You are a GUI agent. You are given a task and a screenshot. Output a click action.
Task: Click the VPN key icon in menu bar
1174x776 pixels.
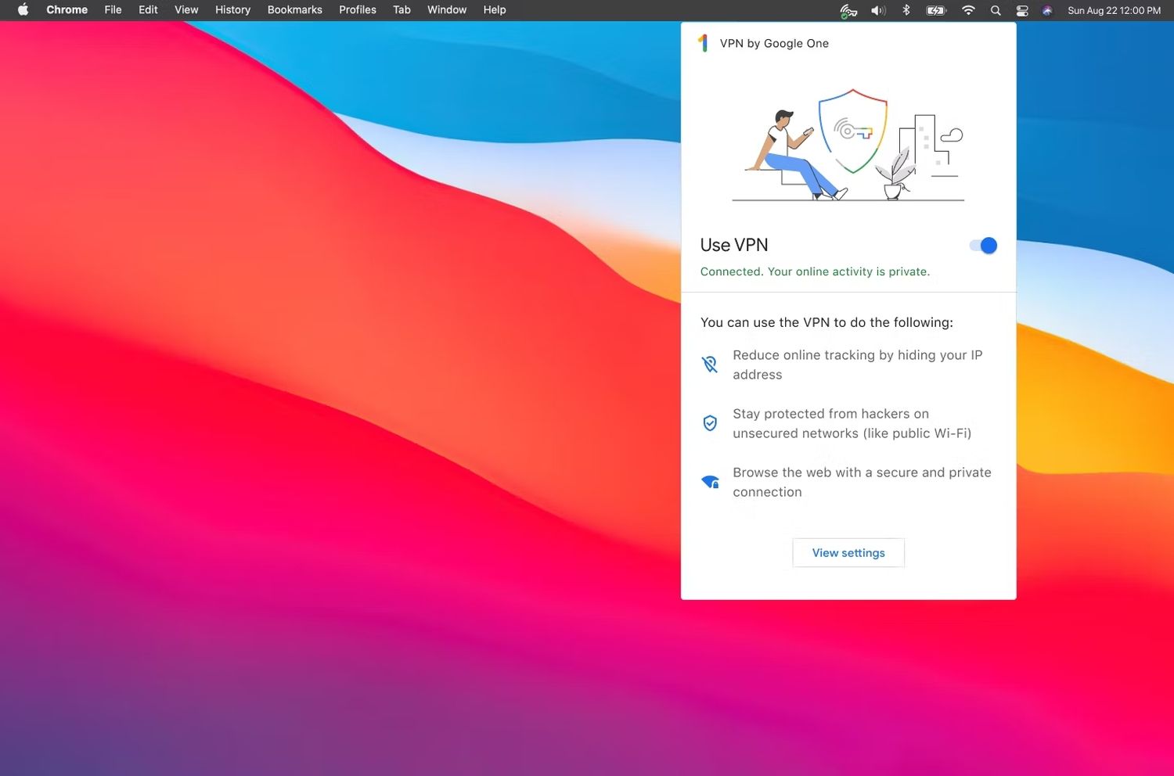848,11
